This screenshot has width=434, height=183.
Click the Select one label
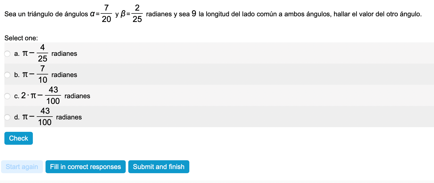point(21,38)
